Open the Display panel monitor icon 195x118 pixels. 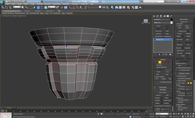click(x=168, y=16)
